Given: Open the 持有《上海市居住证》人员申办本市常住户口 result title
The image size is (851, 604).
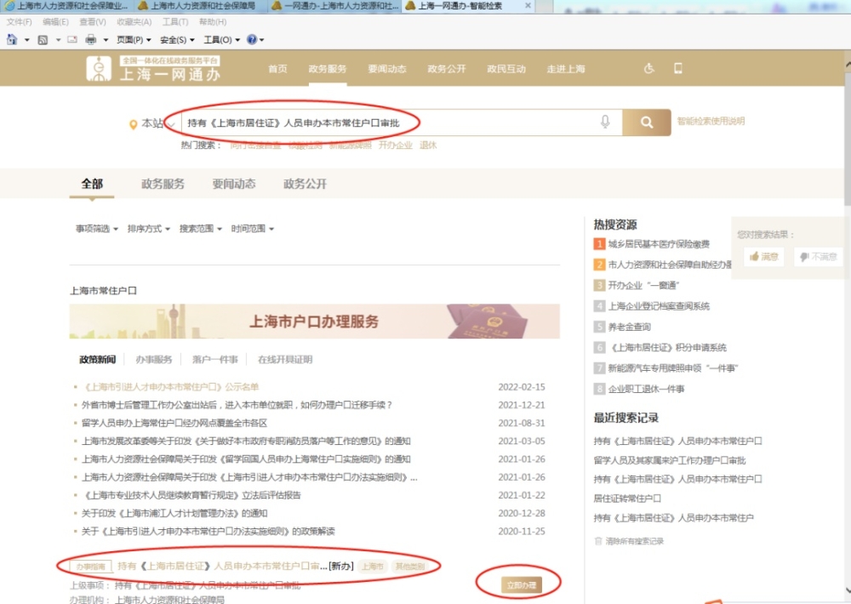Looking at the screenshot, I should pos(235,566).
